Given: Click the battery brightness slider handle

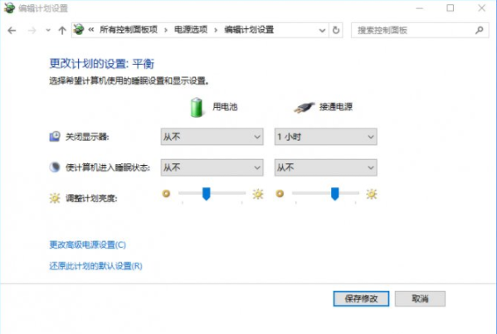Looking at the screenshot, I should tap(207, 193).
